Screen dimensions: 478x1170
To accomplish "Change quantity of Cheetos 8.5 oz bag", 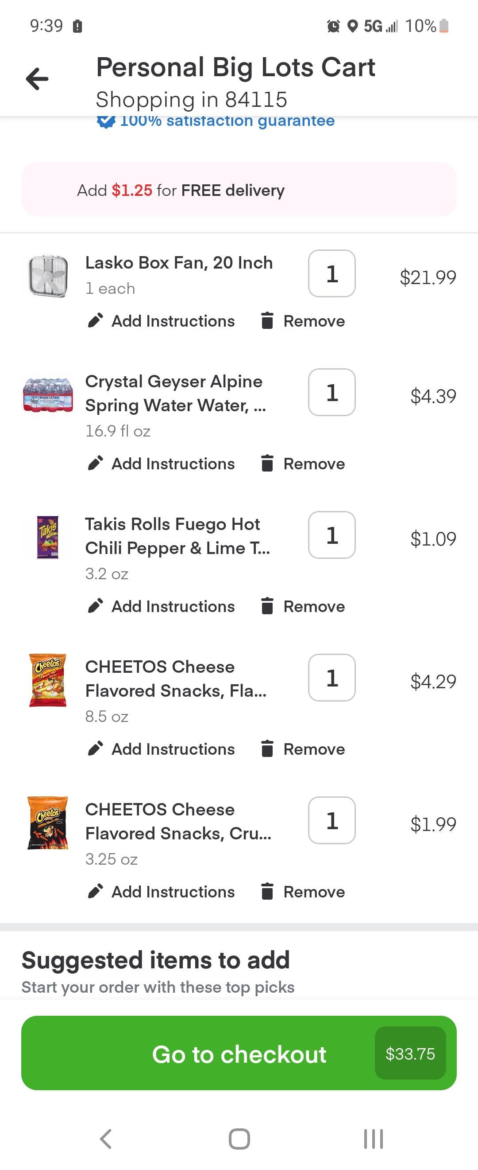I will 332,678.
